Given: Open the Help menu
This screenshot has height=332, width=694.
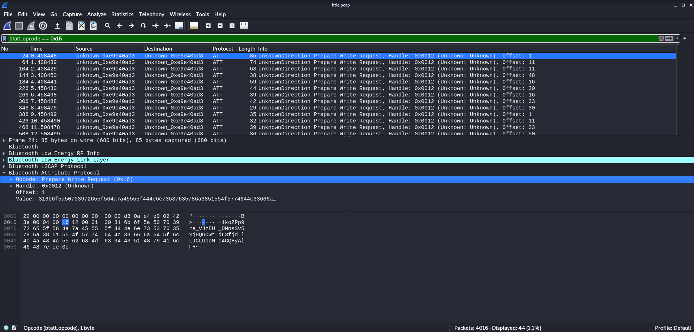Looking at the screenshot, I should coord(220,14).
